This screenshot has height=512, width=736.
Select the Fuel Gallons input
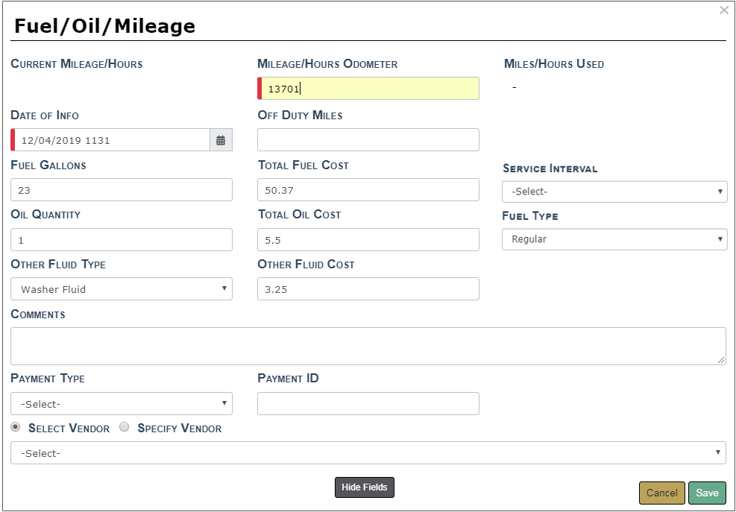(122, 190)
